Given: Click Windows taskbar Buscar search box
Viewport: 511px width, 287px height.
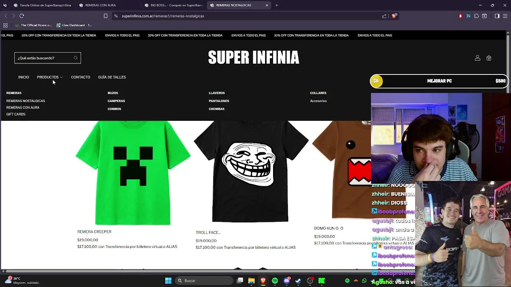Looking at the screenshot, I should tap(204, 281).
